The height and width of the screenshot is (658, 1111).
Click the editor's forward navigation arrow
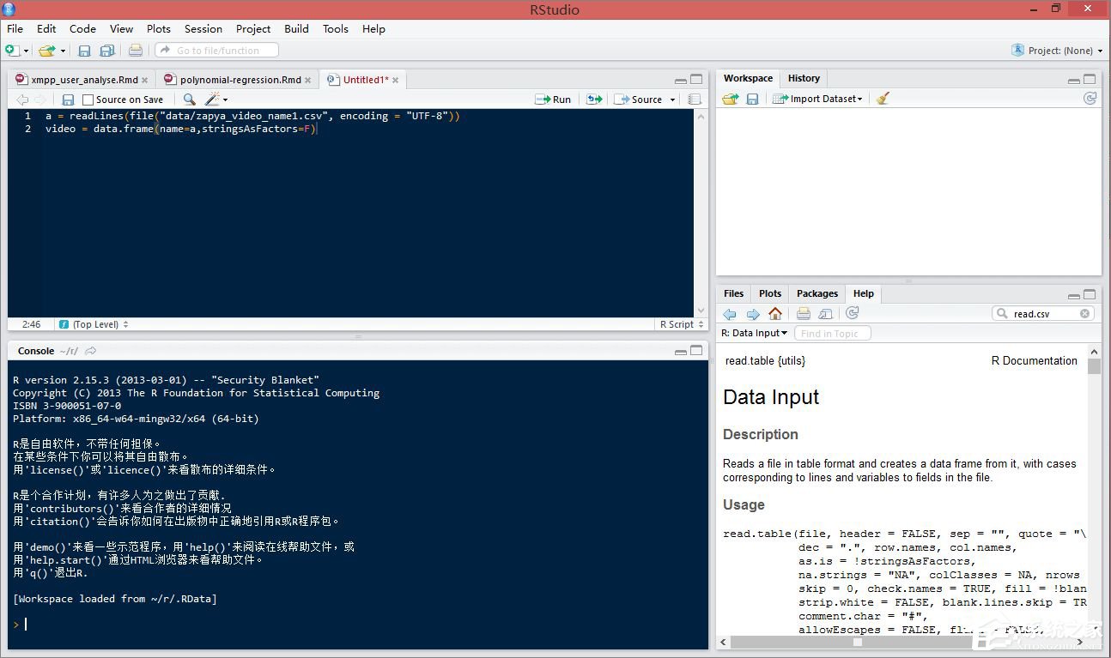(40, 100)
